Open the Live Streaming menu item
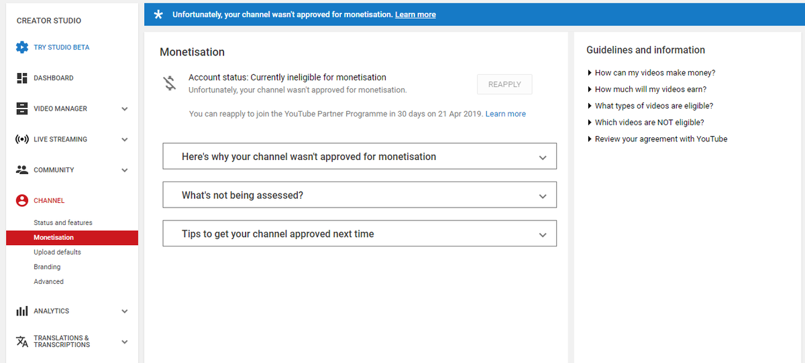 60,139
